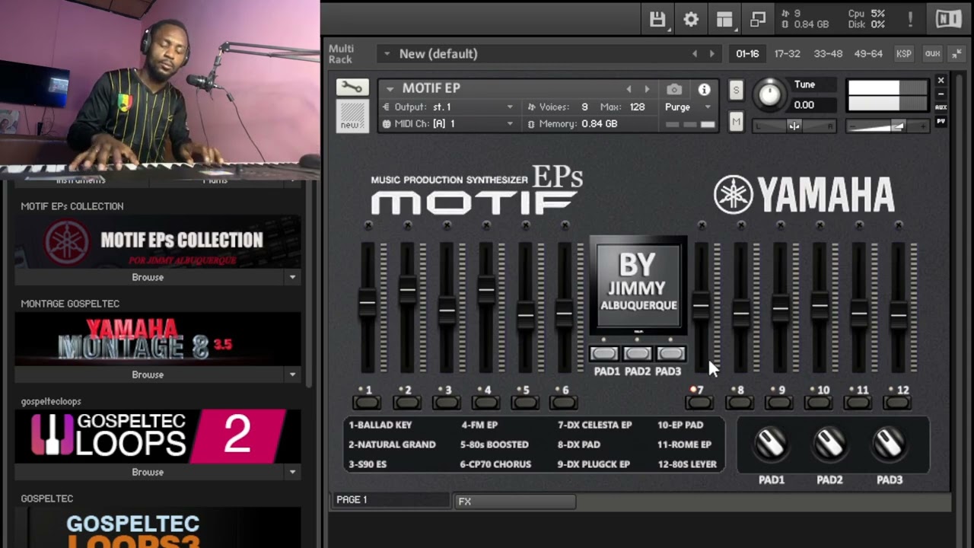Viewport: 974px width, 548px height.
Task: Click the KSP multi script button
Action: [x=903, y=54]
